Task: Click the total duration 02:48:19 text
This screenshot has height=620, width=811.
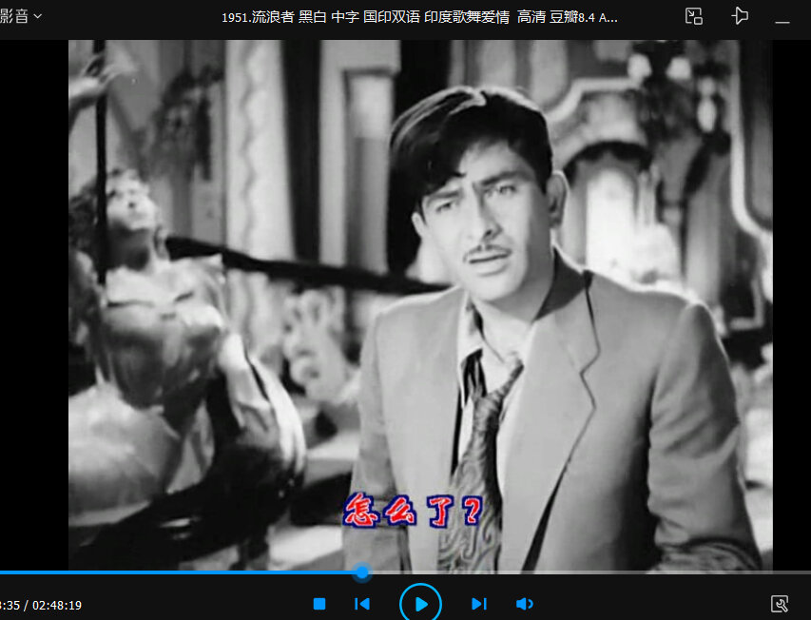Action: pyautogui.click(x=57, y=605)
